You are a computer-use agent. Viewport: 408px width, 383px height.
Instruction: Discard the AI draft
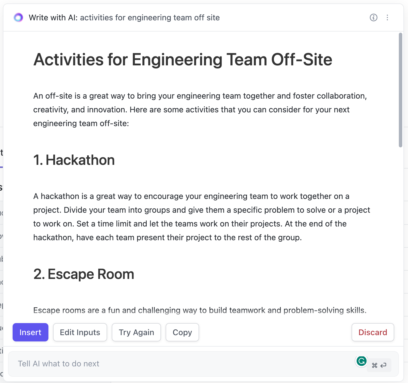tap(372, 332)
